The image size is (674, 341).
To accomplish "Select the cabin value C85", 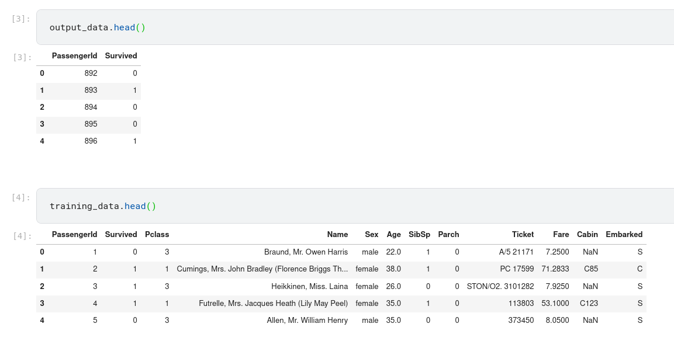I will [590, 269].
